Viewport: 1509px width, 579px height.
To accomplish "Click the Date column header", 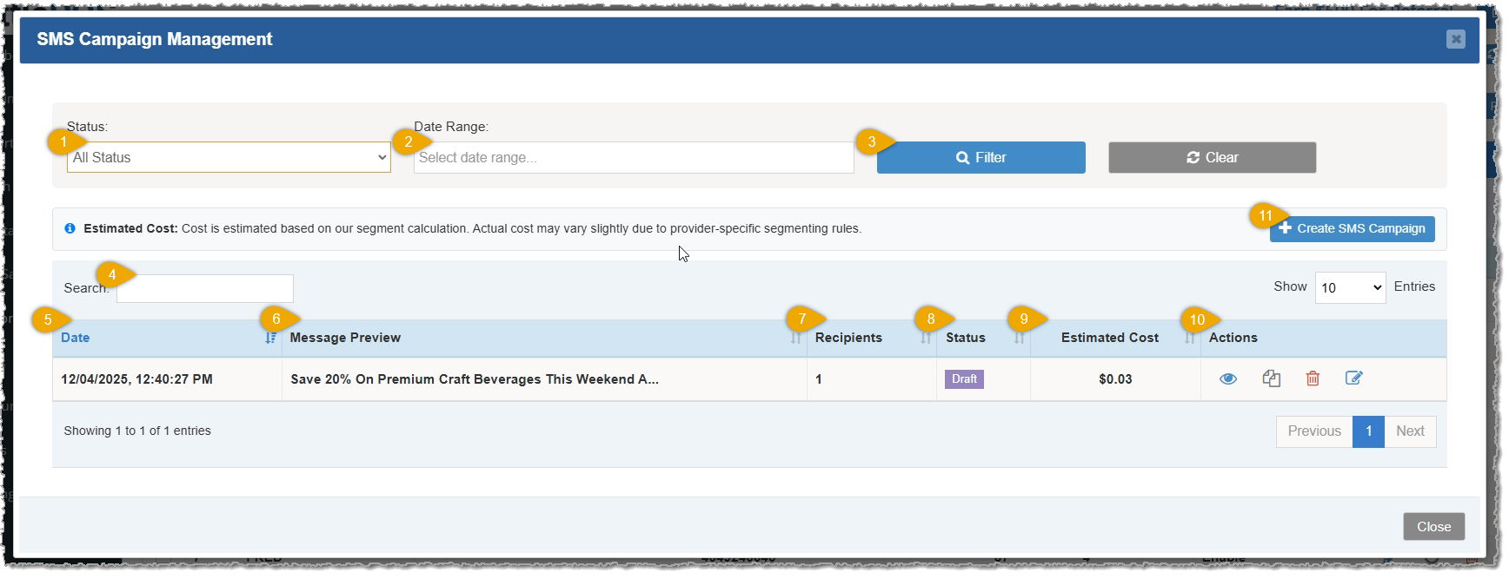I will (167, 338).
